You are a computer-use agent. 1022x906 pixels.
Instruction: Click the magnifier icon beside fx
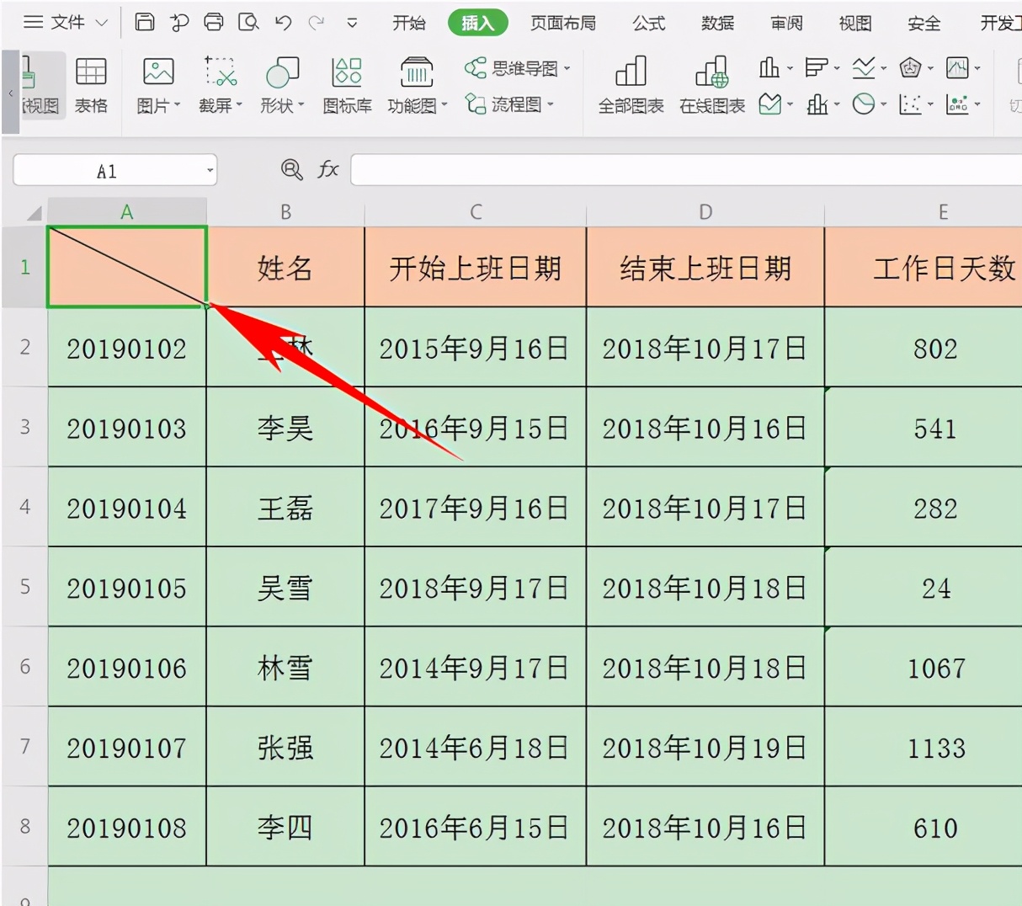click(291, 170)
